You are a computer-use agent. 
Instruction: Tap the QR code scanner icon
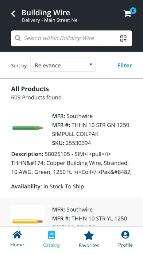coord(123,38)
